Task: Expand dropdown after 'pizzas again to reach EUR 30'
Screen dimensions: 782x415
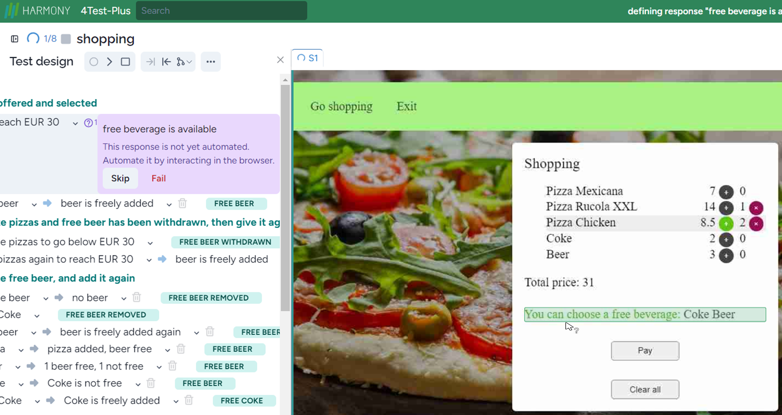Action: coord(149,260)
